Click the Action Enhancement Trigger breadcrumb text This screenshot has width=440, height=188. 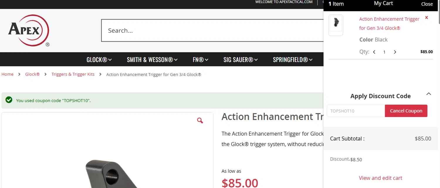[154, 74]
